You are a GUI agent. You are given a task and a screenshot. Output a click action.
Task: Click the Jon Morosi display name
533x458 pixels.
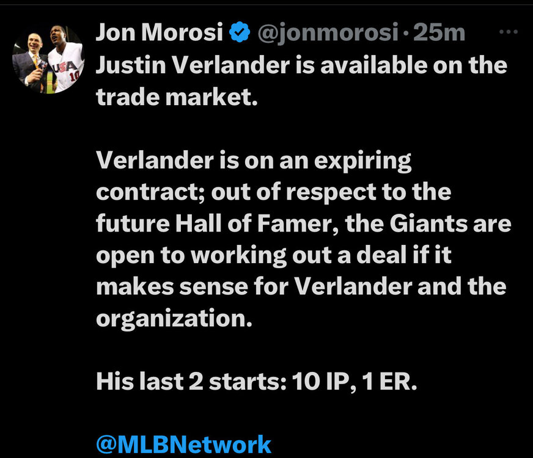click(x=159, y=33)
